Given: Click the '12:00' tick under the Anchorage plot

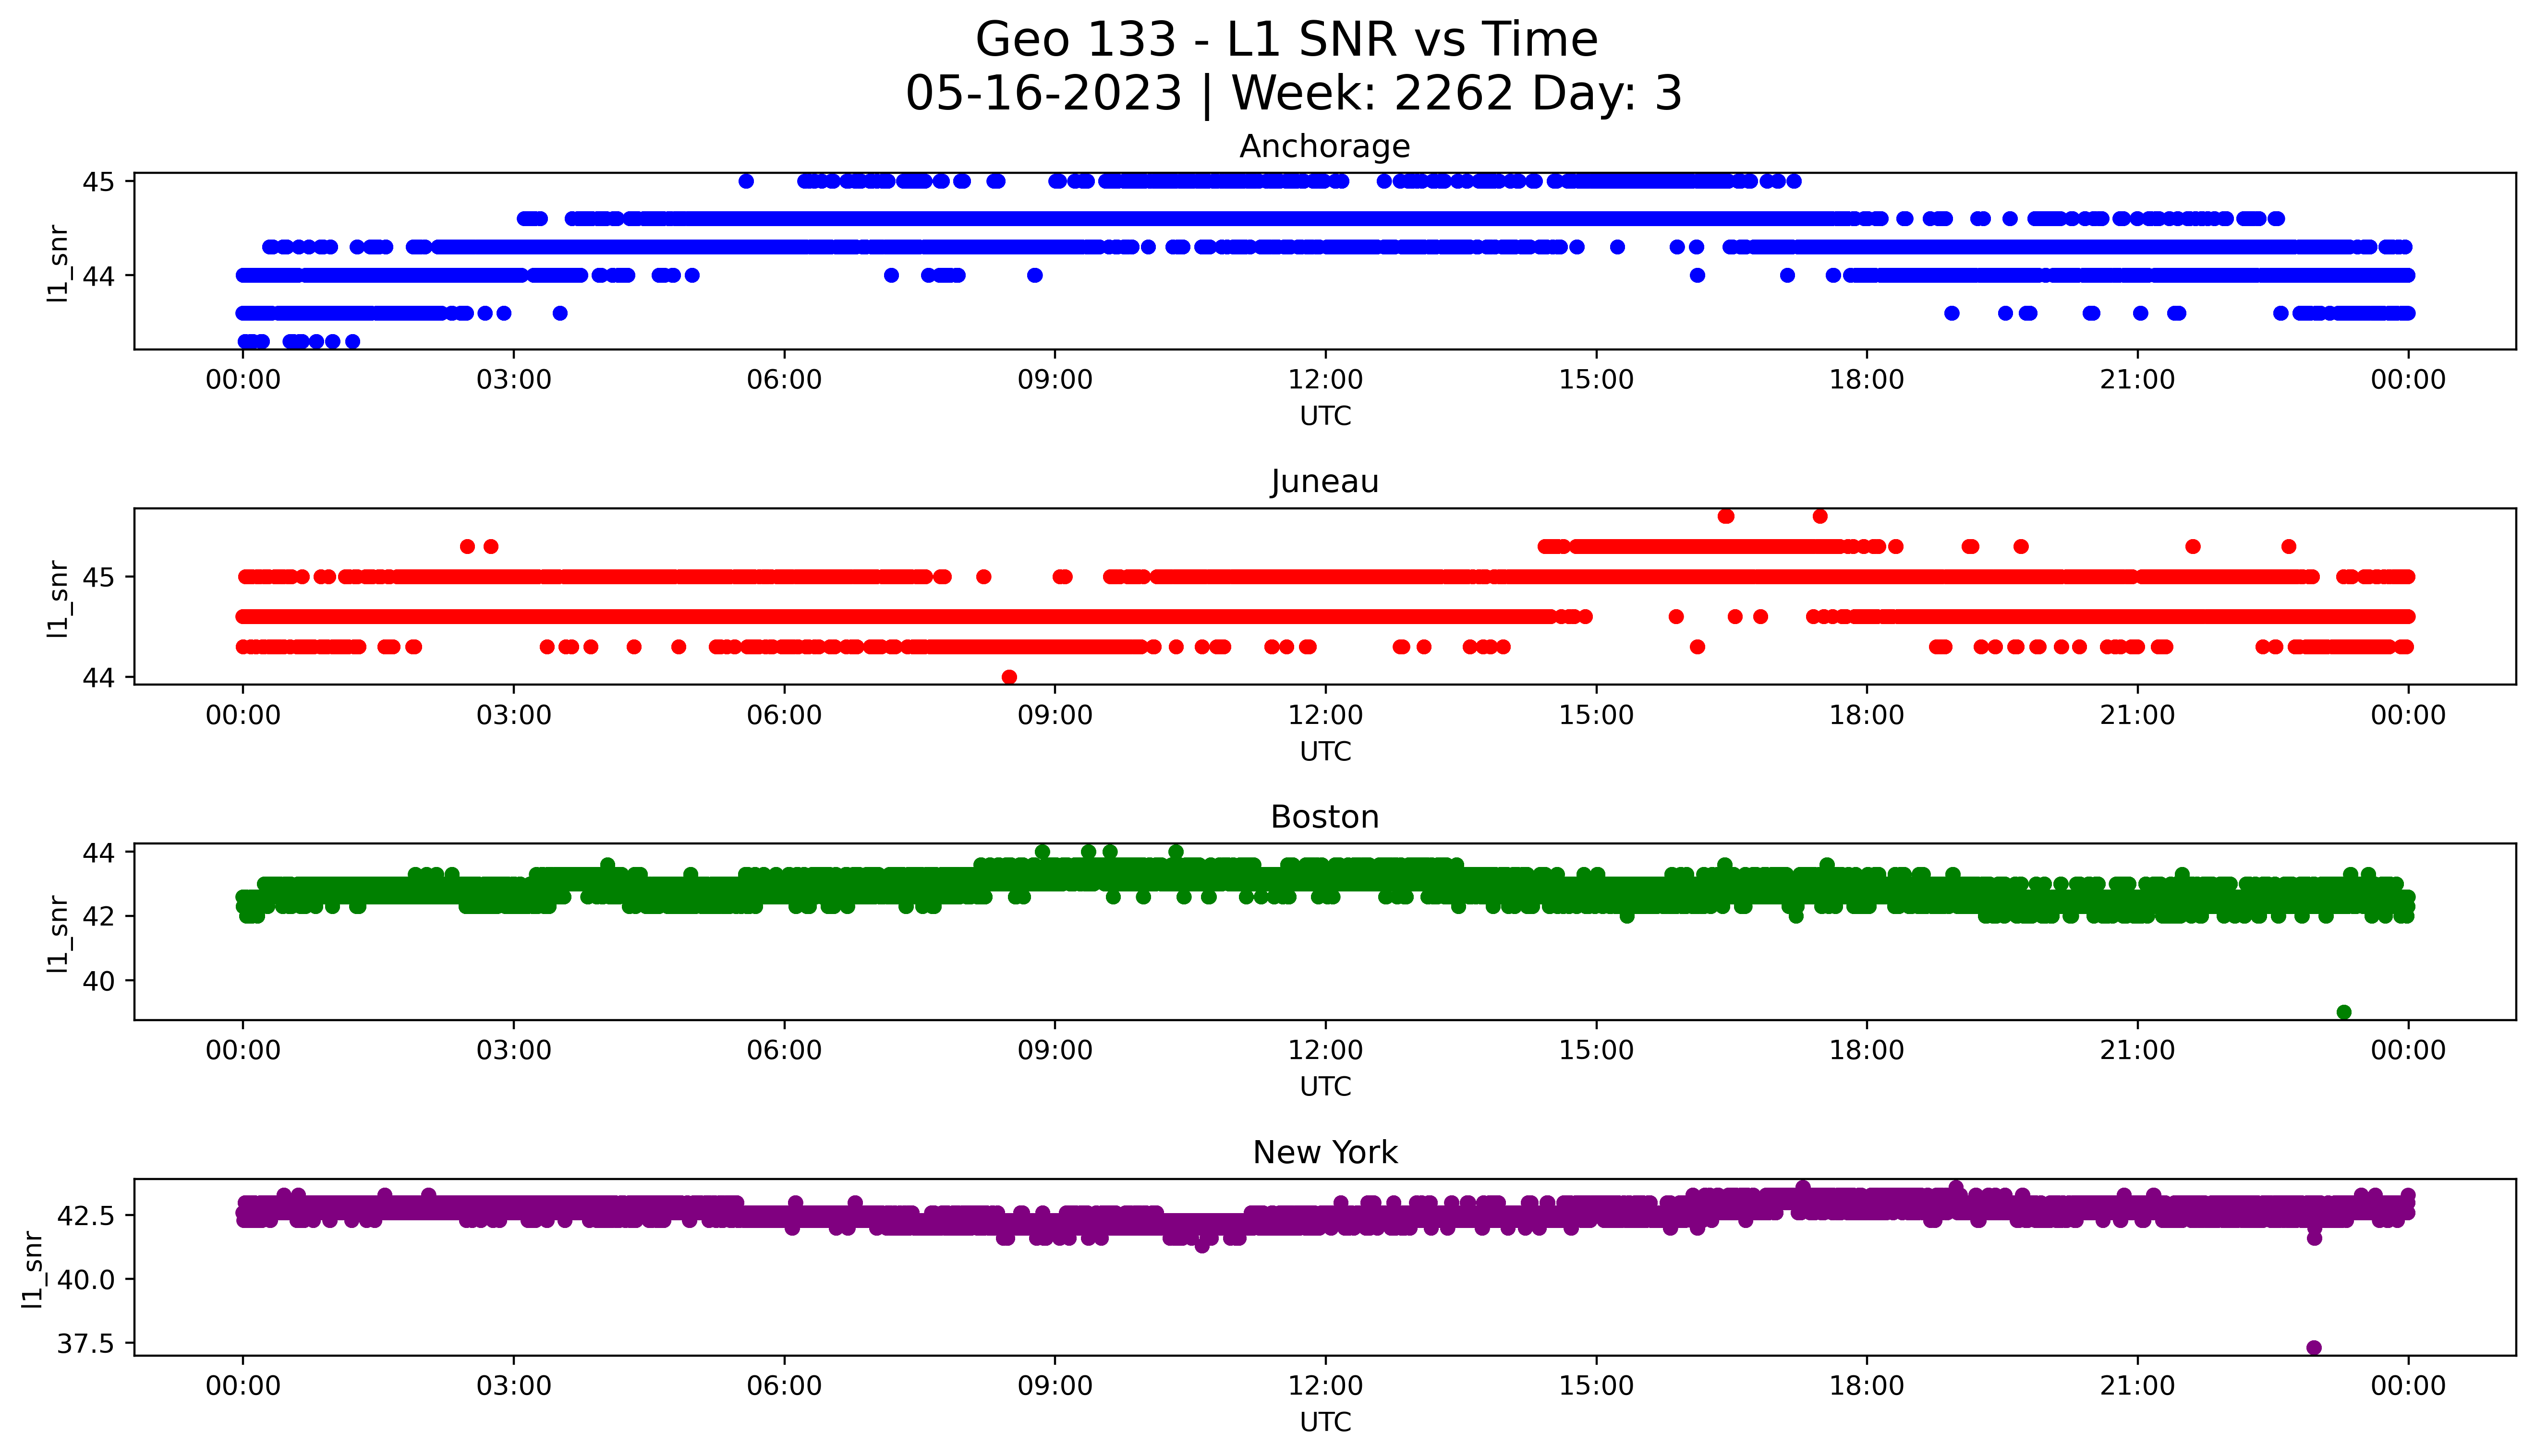Looking at the screenshot, I should [1325, 380].
